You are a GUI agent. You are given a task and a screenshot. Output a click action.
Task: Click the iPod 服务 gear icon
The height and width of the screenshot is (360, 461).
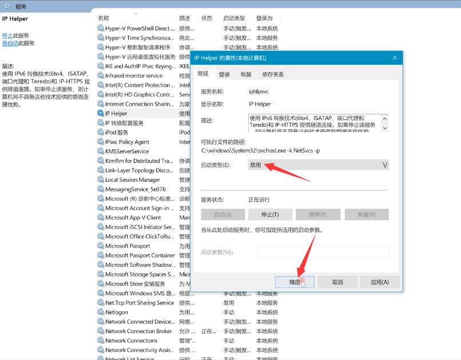click(101, 132)
